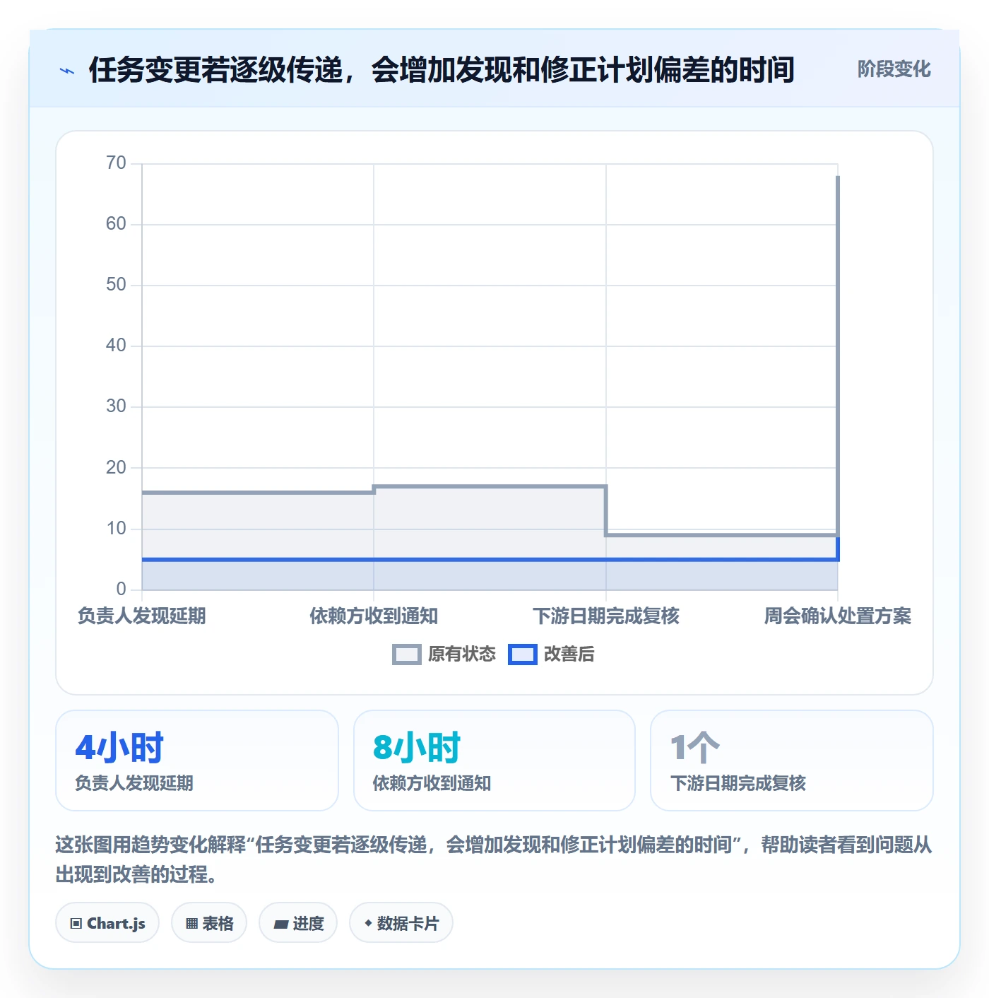This screenshot has height=998, width=989.
Task: Click the y-axis value 60
Action: [x=116, y=224]
